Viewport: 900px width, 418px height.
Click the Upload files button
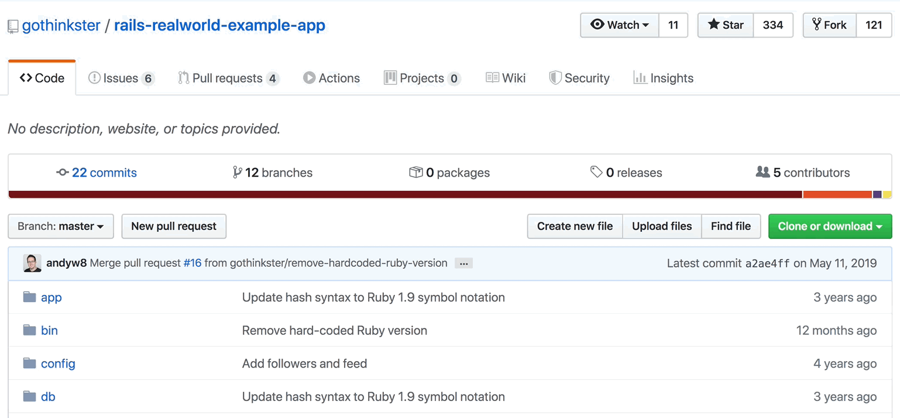coord(662,226)
